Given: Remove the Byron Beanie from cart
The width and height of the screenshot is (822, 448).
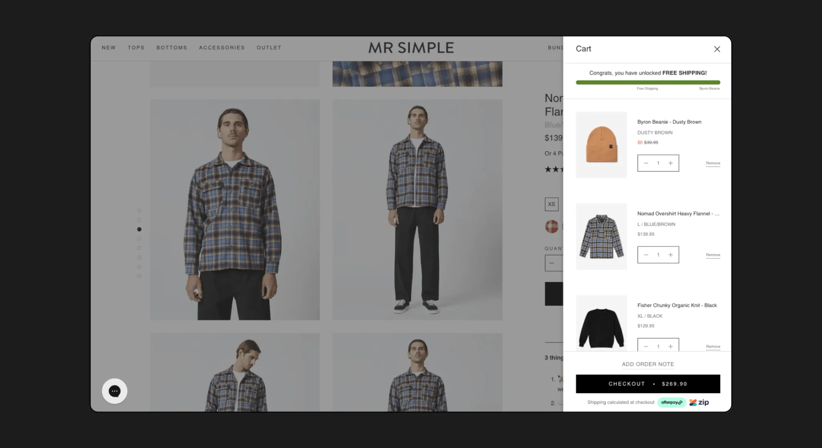Looking at the screenshot, I should (x=713, y=163).
